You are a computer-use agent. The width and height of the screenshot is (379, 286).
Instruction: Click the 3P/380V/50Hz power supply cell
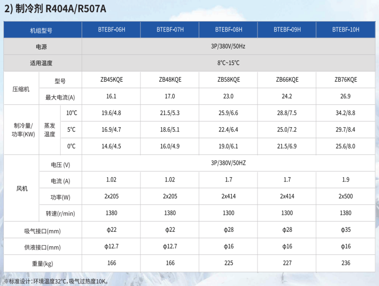coord(228,46)
